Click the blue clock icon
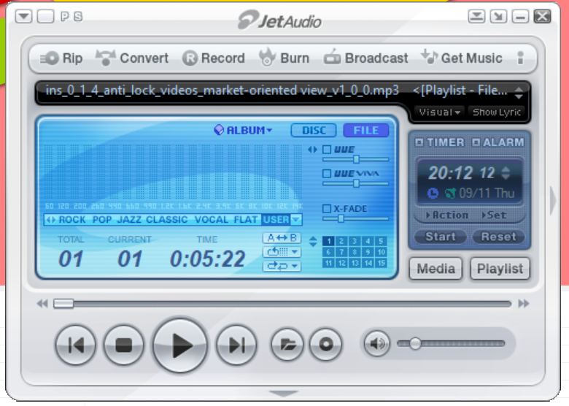 pyautogui.click(x=433, y=194)
